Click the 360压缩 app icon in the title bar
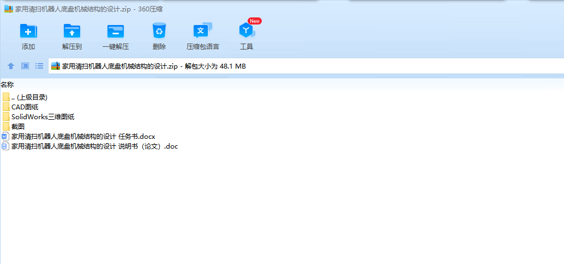 pyautogui.click(x=9, y=9)
